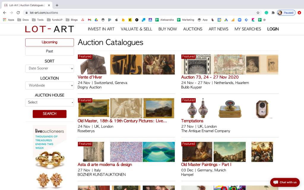
Task: Go back to the previous page
Action: (x=5, y=12)
